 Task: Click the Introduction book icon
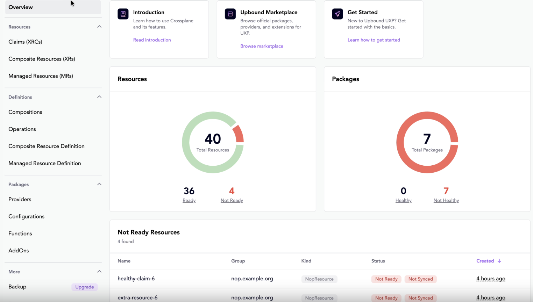pos(123,14)
